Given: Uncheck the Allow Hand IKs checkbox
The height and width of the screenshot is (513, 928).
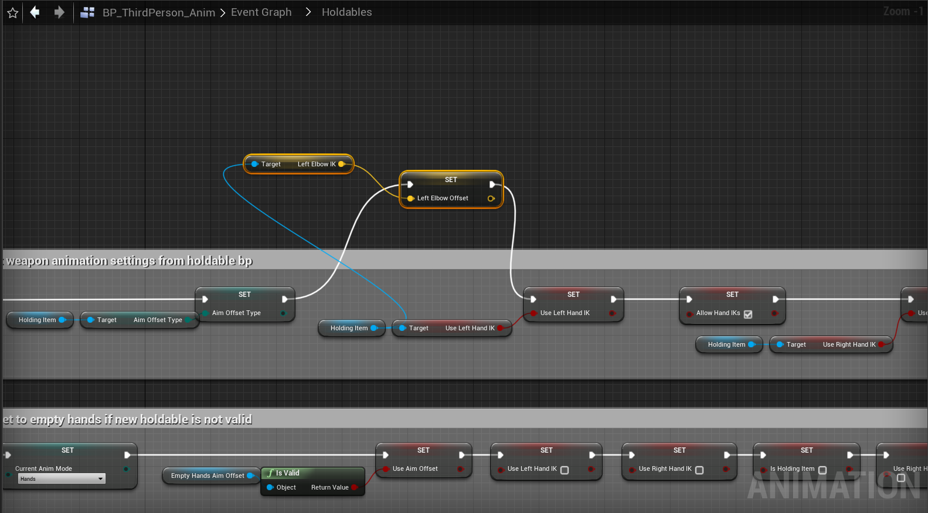Looking at the screenshot, I should [748, 314].
